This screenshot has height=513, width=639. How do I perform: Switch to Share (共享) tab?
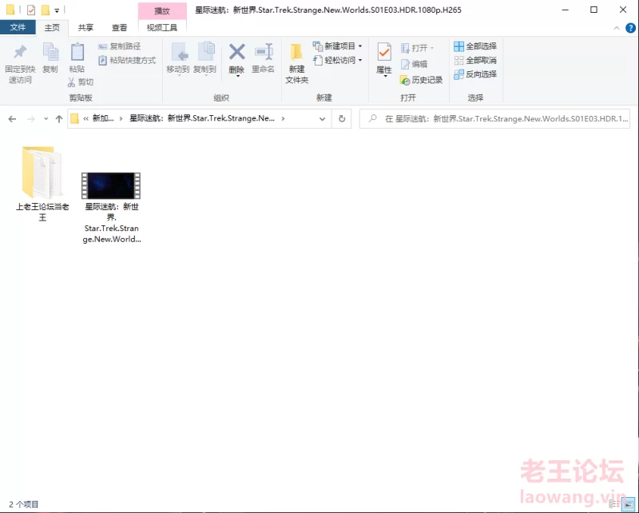(x=85, y=27)
